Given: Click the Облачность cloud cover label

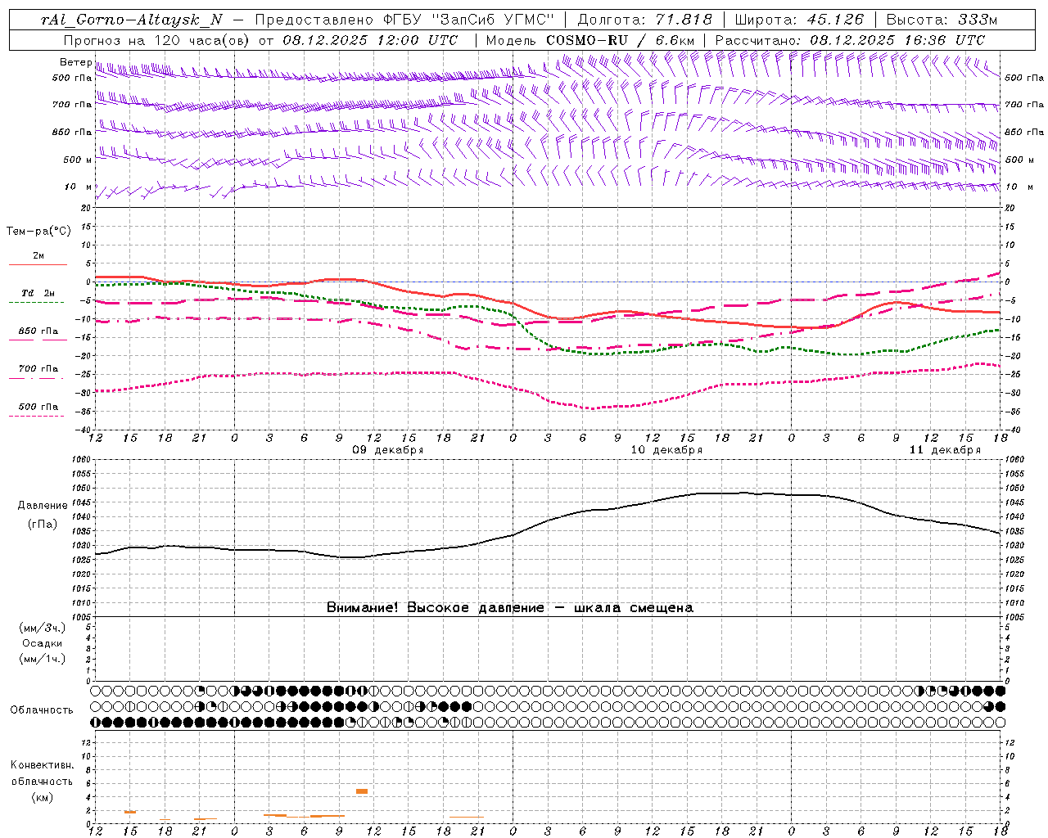Looking at the screenshot, I should (42, 710).
